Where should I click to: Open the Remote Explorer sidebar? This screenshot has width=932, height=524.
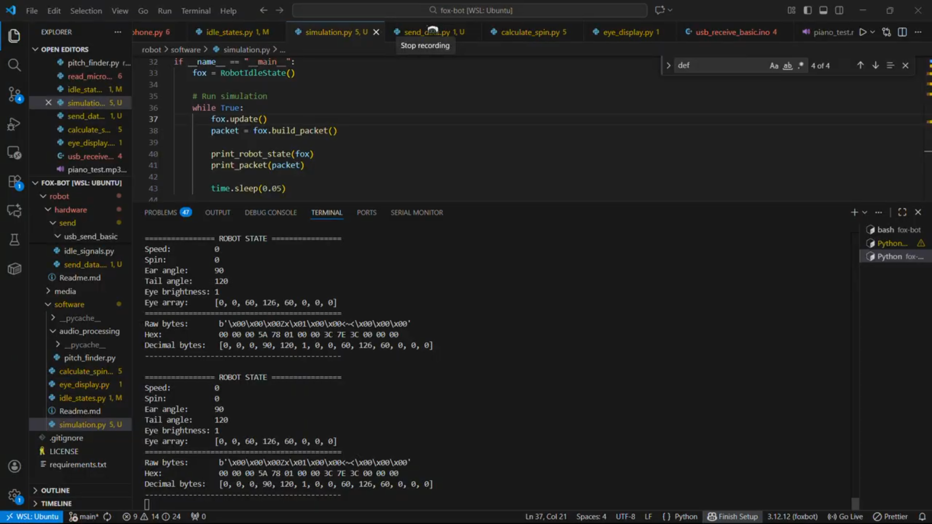(14, 153)
